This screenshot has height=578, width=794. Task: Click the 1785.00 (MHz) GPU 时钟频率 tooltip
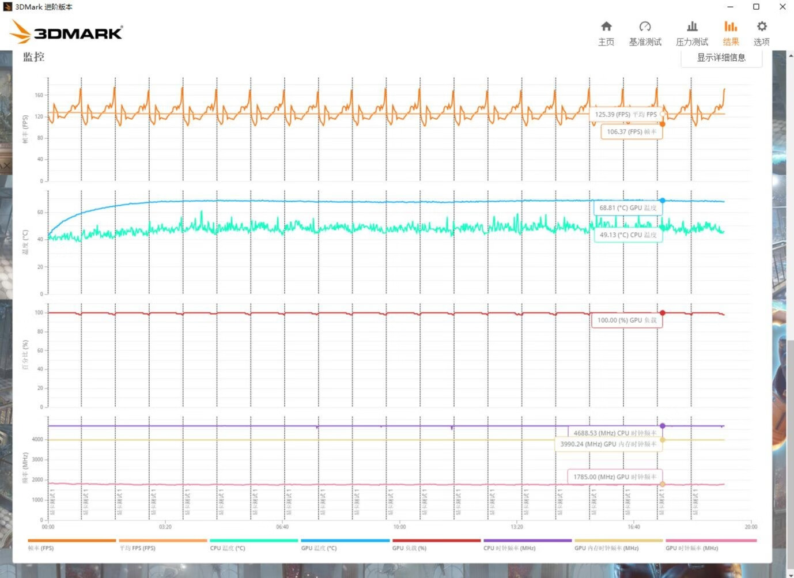[x=615, y=477]
